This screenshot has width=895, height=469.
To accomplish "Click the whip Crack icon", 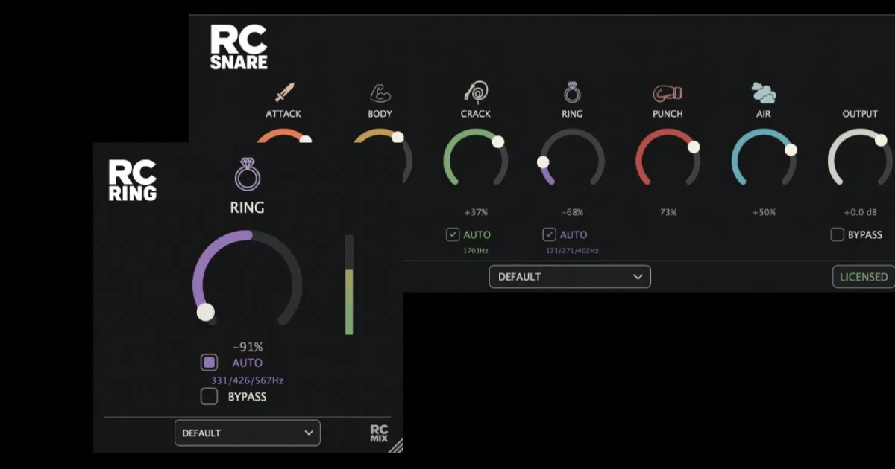I will click(x=476, y=92).
